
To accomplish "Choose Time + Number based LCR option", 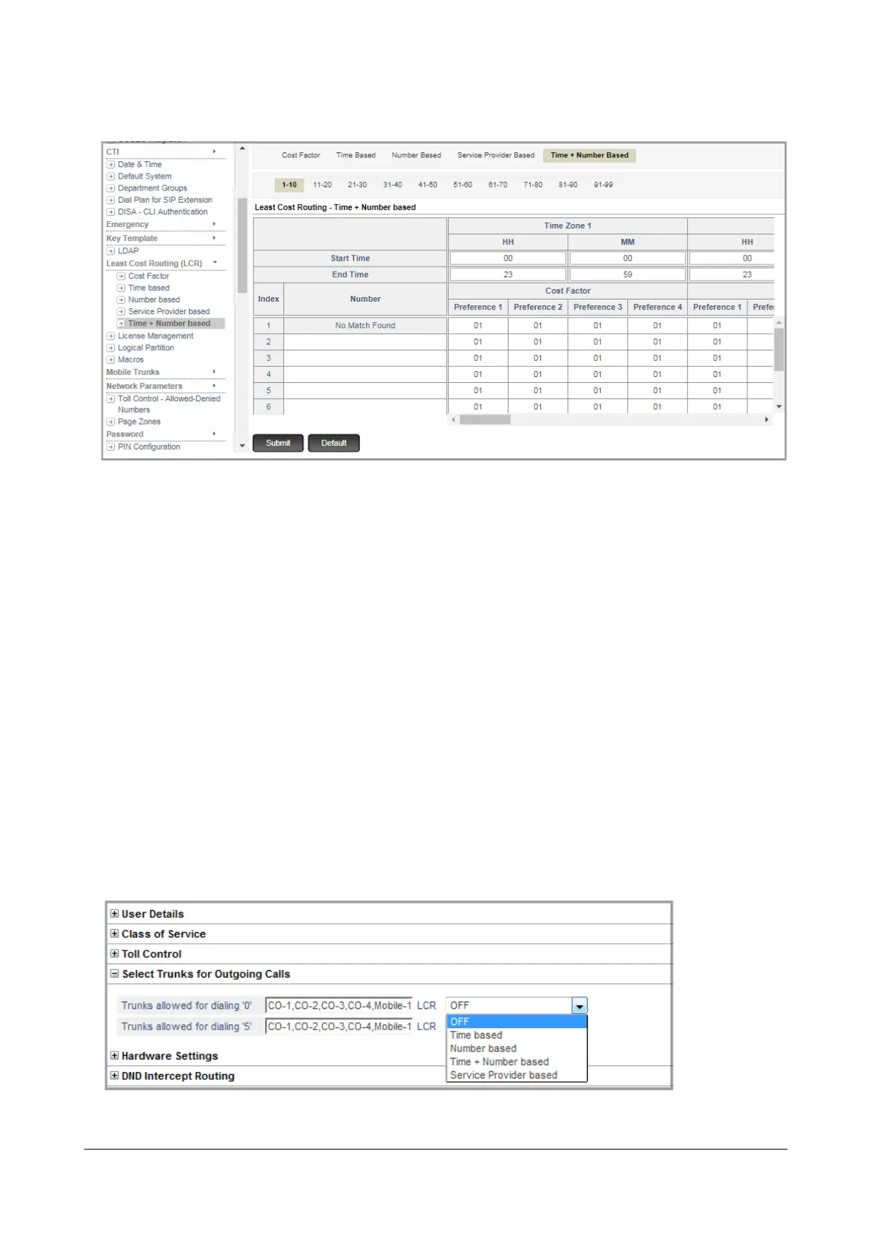I will pos(517,1062).
